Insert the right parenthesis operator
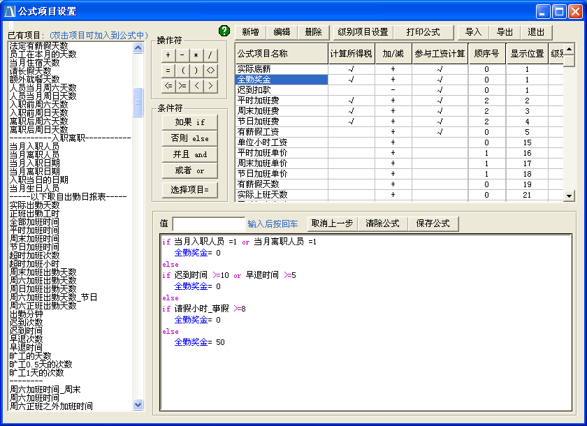 tap(196, 71)
